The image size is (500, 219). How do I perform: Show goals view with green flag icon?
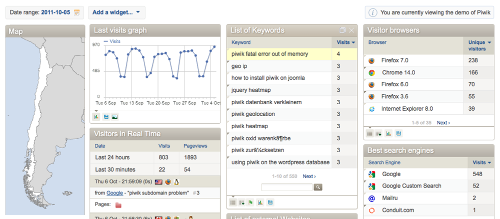(x=250, y=202)
